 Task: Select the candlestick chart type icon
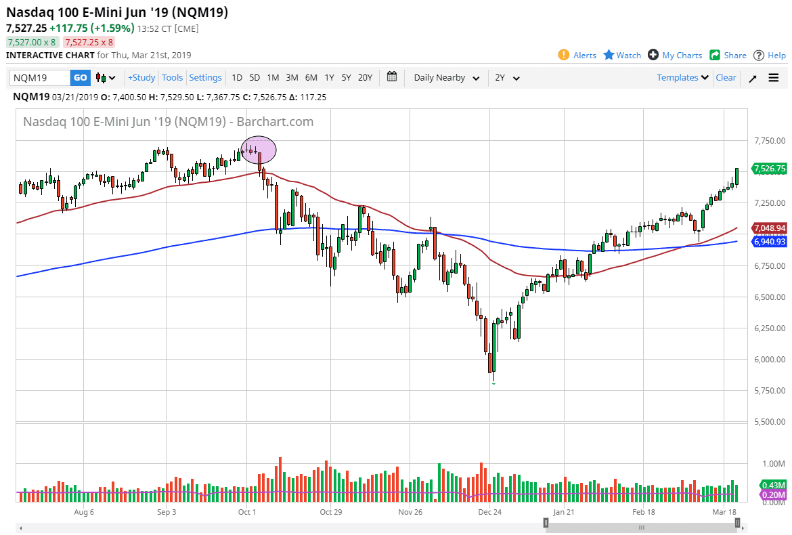click(x=100, y=77)
